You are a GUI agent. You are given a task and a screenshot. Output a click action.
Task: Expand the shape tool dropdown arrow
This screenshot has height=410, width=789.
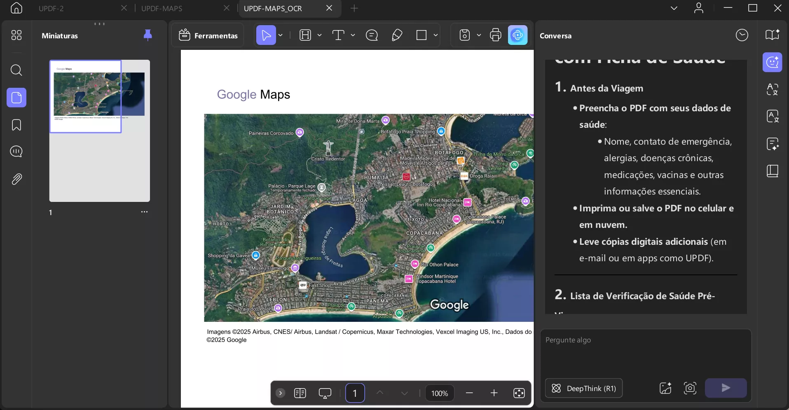[x=435, y=35]
